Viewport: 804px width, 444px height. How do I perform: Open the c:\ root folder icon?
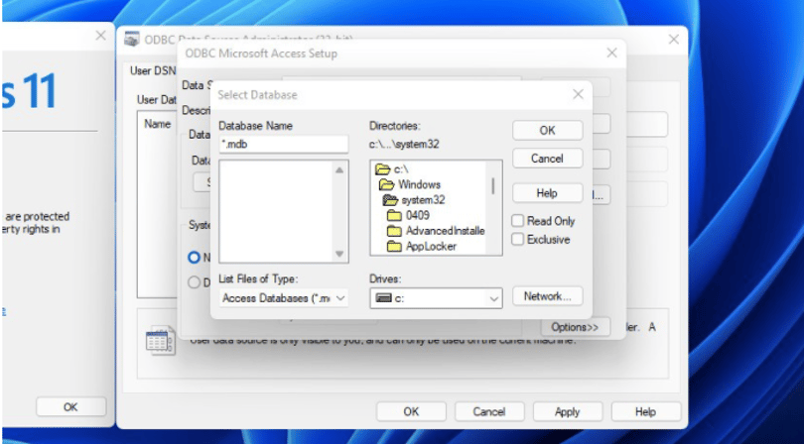click(x=382, y=169)
